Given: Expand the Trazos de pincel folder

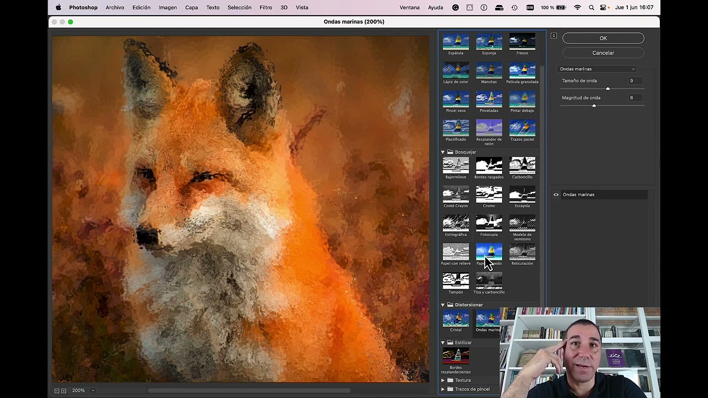Looking at the screenshot, I should [443, 389].
